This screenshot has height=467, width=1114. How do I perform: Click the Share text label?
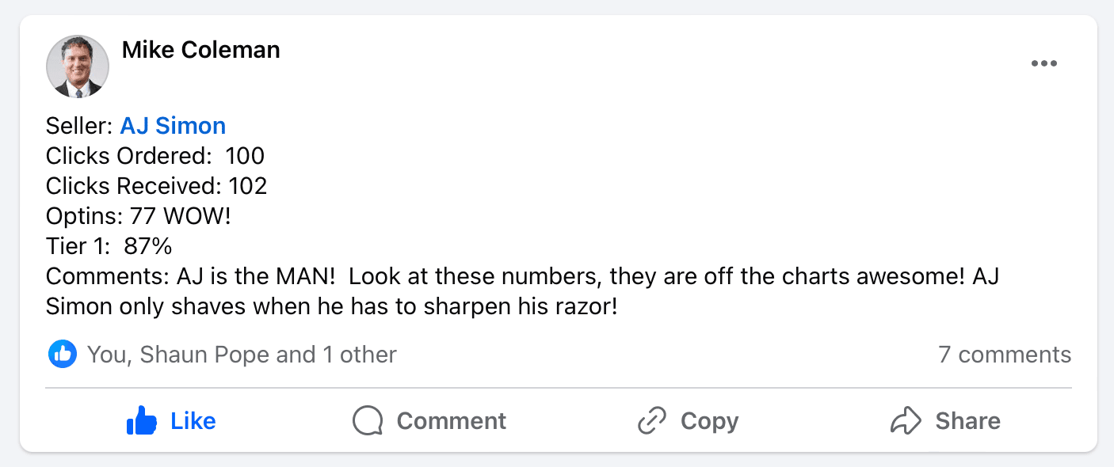967,420
